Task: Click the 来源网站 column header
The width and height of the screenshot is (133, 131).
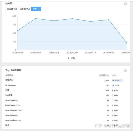Action: [9, 75]
